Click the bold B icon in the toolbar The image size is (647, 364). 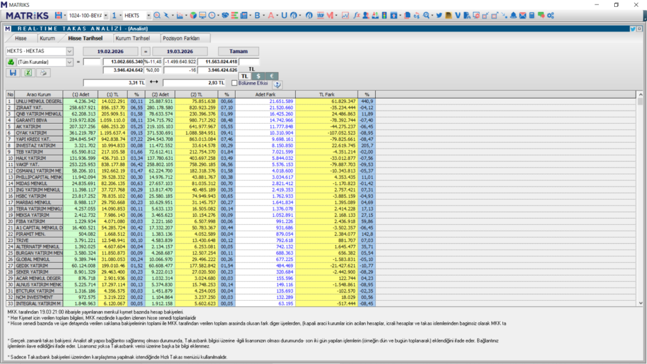(257, 15)
